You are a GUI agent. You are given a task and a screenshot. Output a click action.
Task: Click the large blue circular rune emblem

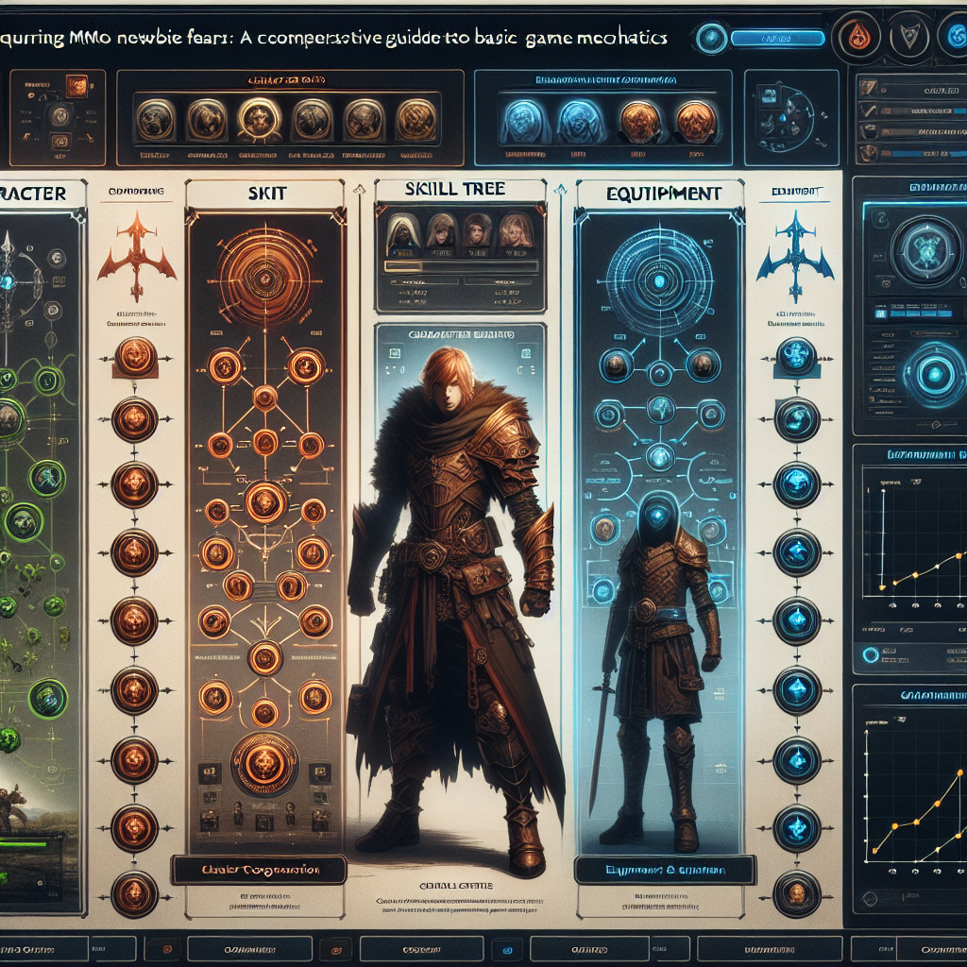(x=657, y=280)
